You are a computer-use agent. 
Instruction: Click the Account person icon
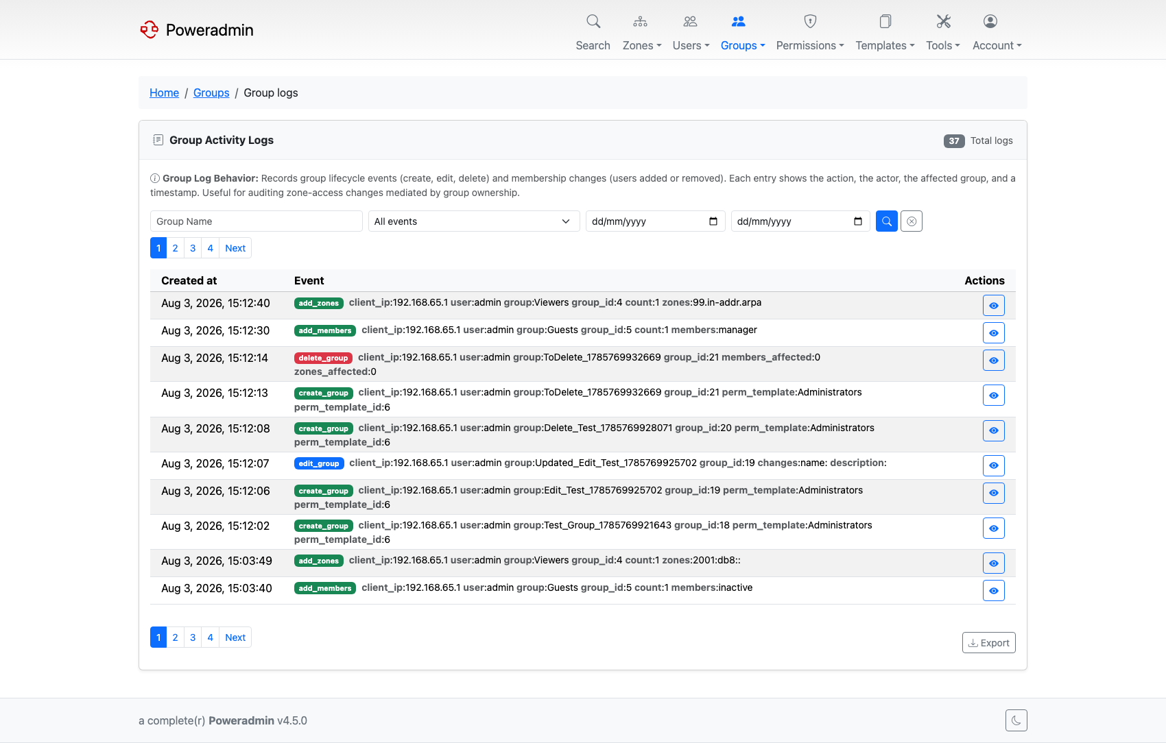(990, 21)
